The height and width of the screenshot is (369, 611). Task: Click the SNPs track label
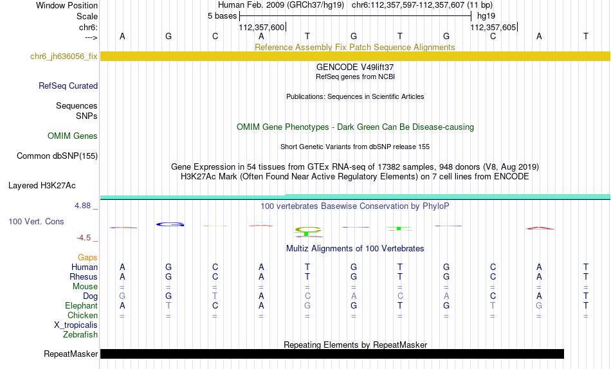pyautogui.click(x=87, y=116)
